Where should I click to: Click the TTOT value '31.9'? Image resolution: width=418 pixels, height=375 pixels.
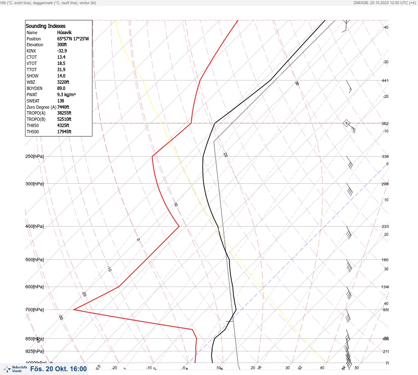click(61, 70)
